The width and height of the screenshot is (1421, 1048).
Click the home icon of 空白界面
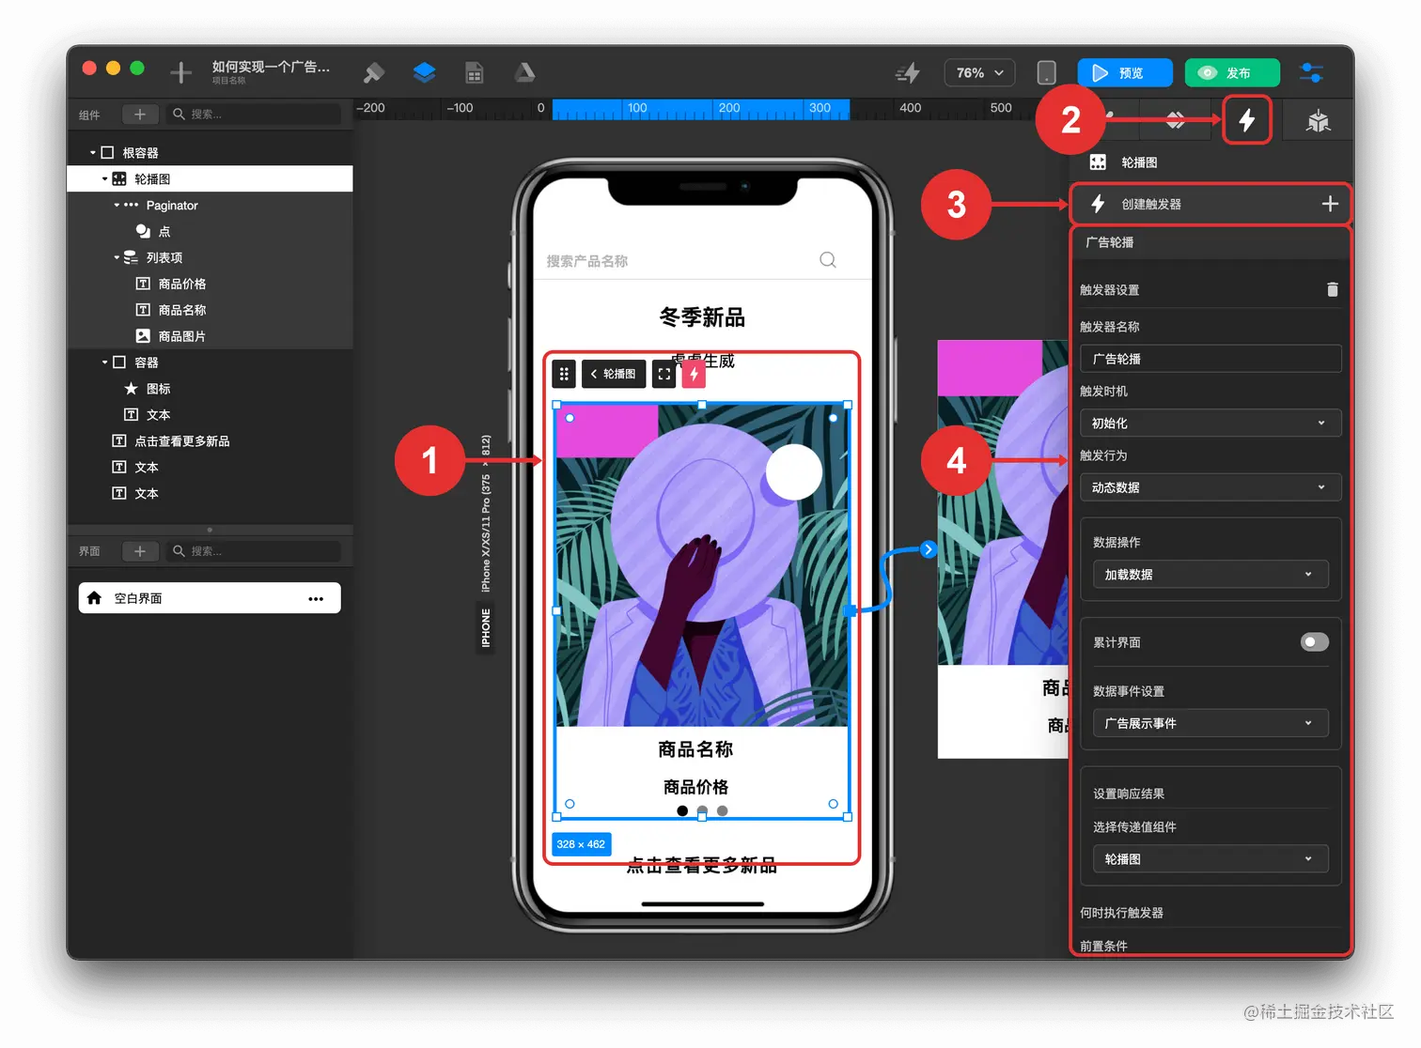[94, 598]
